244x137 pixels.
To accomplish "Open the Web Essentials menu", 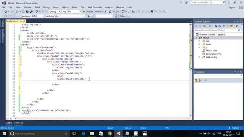I will pyautogui.click(x=95, y=7).
